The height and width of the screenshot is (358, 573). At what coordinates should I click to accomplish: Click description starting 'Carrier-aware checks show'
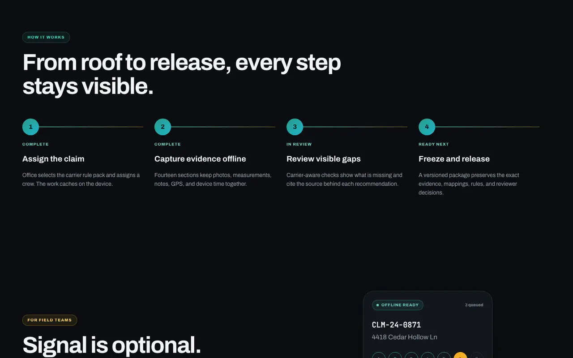[345, 179]
